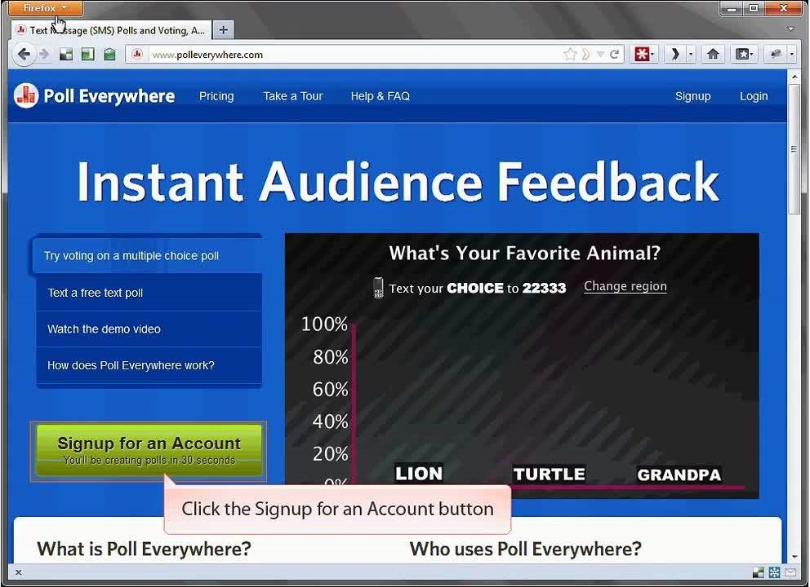Click the GRANDPA poll option label
This screenshot has height=587, width=810.
pos(679,474)
